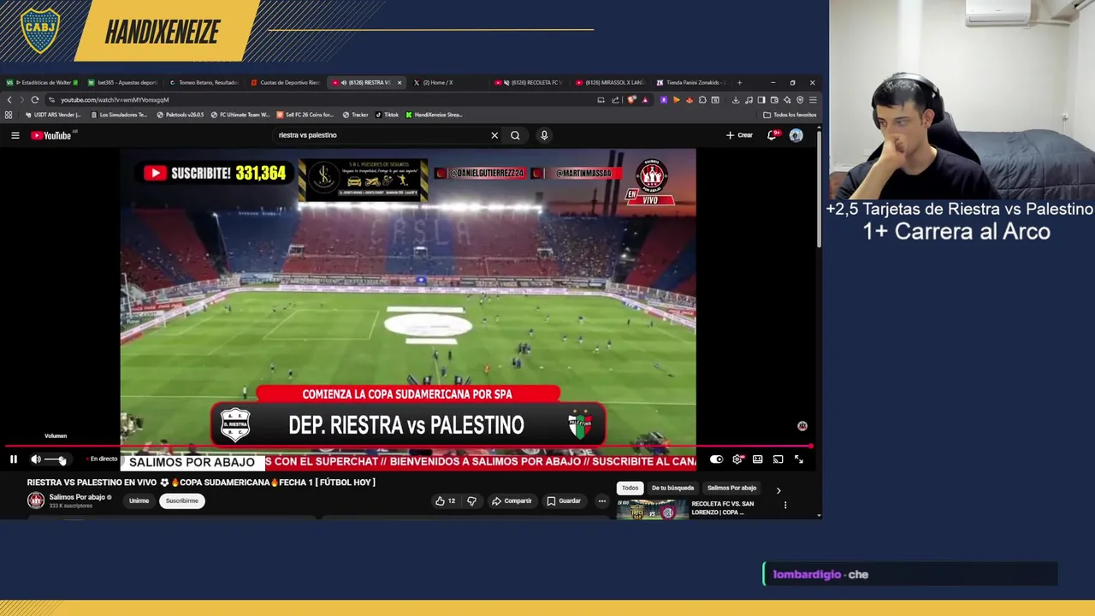Viewport: 1095px width, 616px height.
Task: Open the player settings gear
Action: pyautogui.click(x=737, y=459)
